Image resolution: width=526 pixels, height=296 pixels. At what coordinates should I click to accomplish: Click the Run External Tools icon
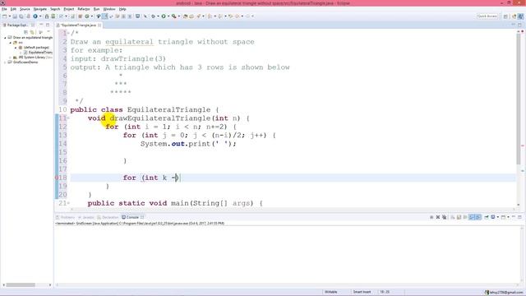click(x=173, y=16)
